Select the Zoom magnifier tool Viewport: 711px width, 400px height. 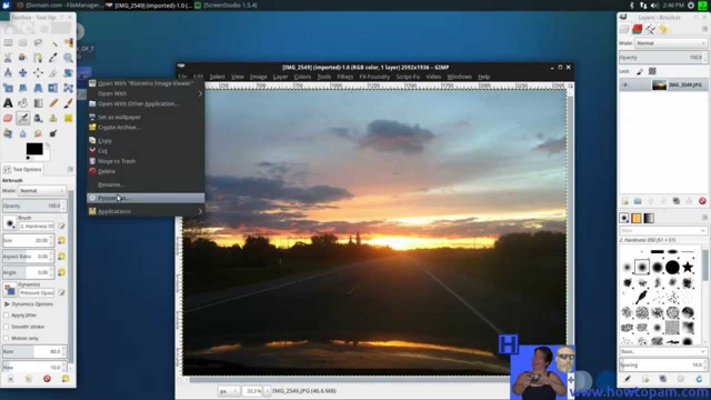(68, 58)
